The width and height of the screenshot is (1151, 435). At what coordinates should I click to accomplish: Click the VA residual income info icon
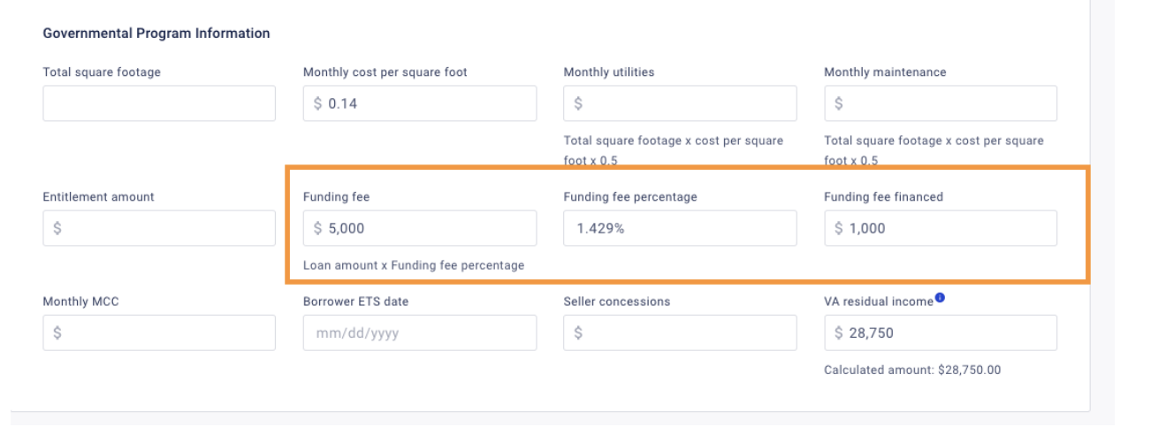point(940,299)
